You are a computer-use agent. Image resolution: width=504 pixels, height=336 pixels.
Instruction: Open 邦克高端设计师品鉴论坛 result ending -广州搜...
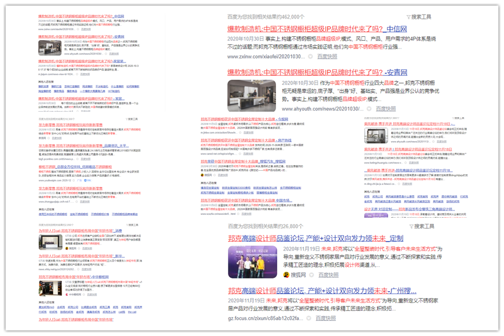click(x=322, y=291)
